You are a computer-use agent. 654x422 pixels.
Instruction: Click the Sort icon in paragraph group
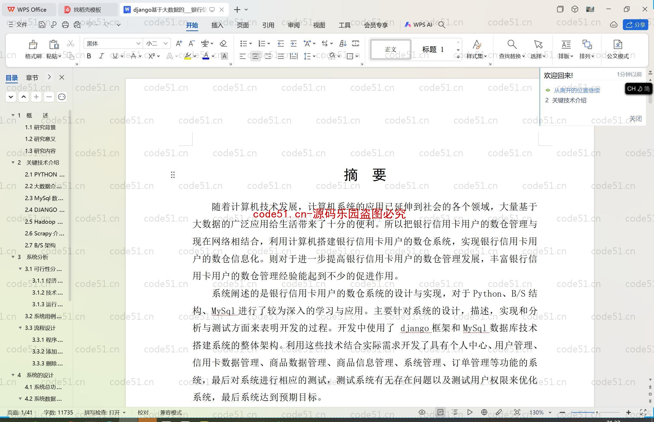343,43
